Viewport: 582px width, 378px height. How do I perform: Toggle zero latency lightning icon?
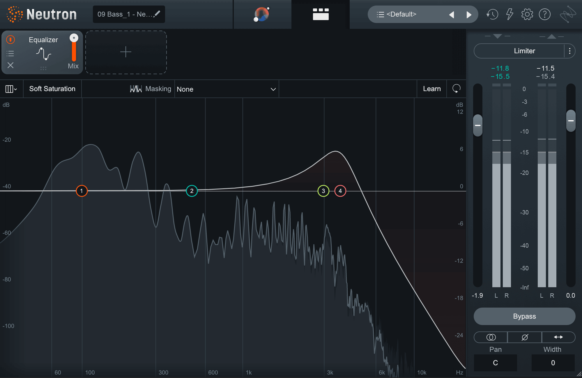click(x=510, y=14)
